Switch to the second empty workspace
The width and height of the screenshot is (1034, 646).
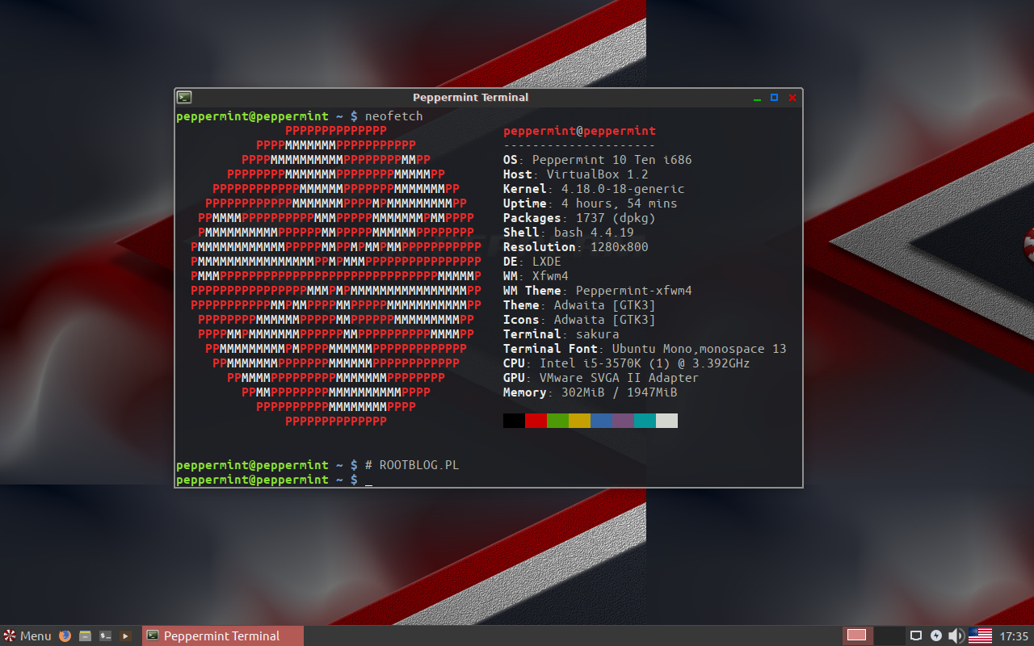click(x=889, y=636)
